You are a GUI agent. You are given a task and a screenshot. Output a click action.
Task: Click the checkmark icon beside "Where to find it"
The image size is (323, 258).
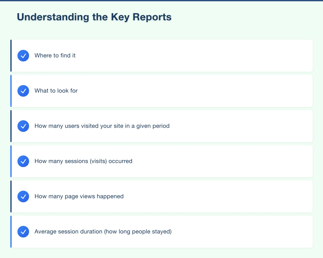(23, 55)
